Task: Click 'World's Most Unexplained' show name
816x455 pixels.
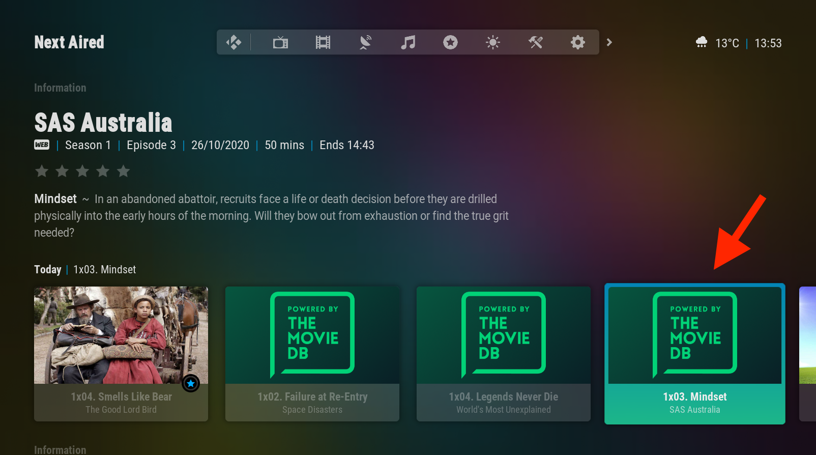Action: point(504,410)
